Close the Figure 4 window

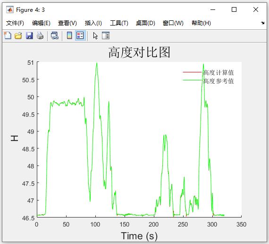click(256, 9)
